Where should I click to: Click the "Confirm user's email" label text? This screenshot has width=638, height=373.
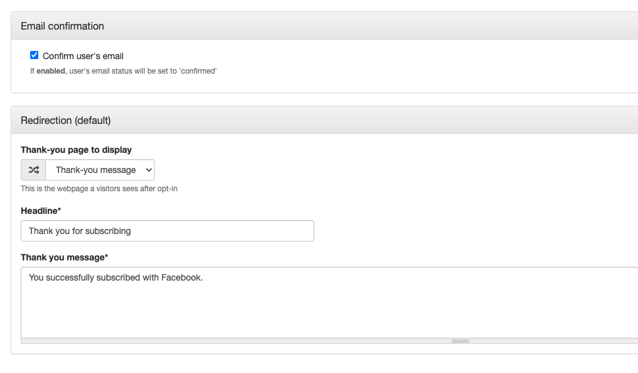point(83,56)
